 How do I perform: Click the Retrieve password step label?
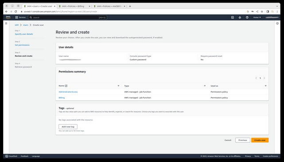[23, 67]
